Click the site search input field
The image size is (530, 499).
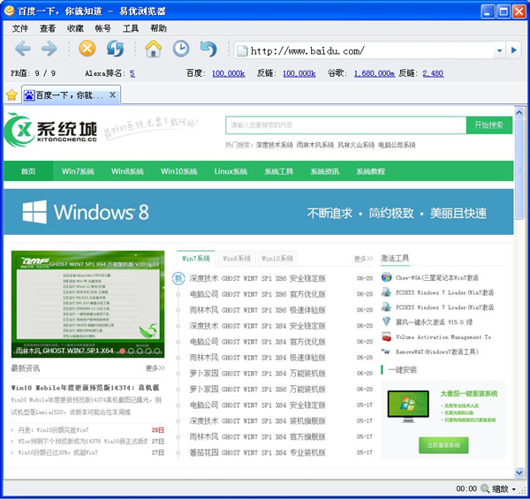(345, 125)
